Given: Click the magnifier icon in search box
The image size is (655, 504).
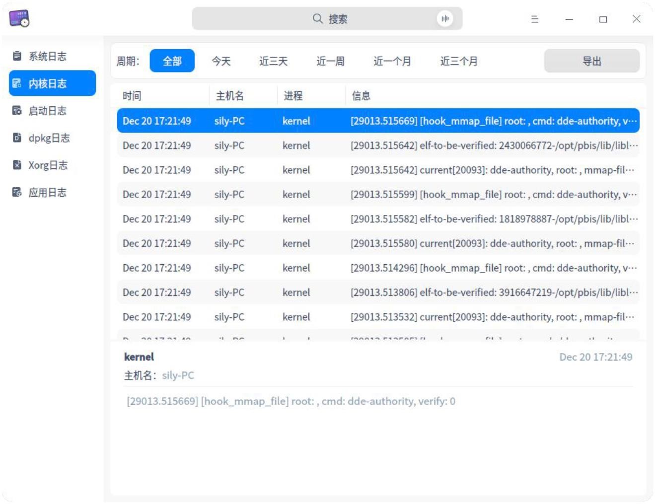Looking at the screenshot, I should pos(318,19).
